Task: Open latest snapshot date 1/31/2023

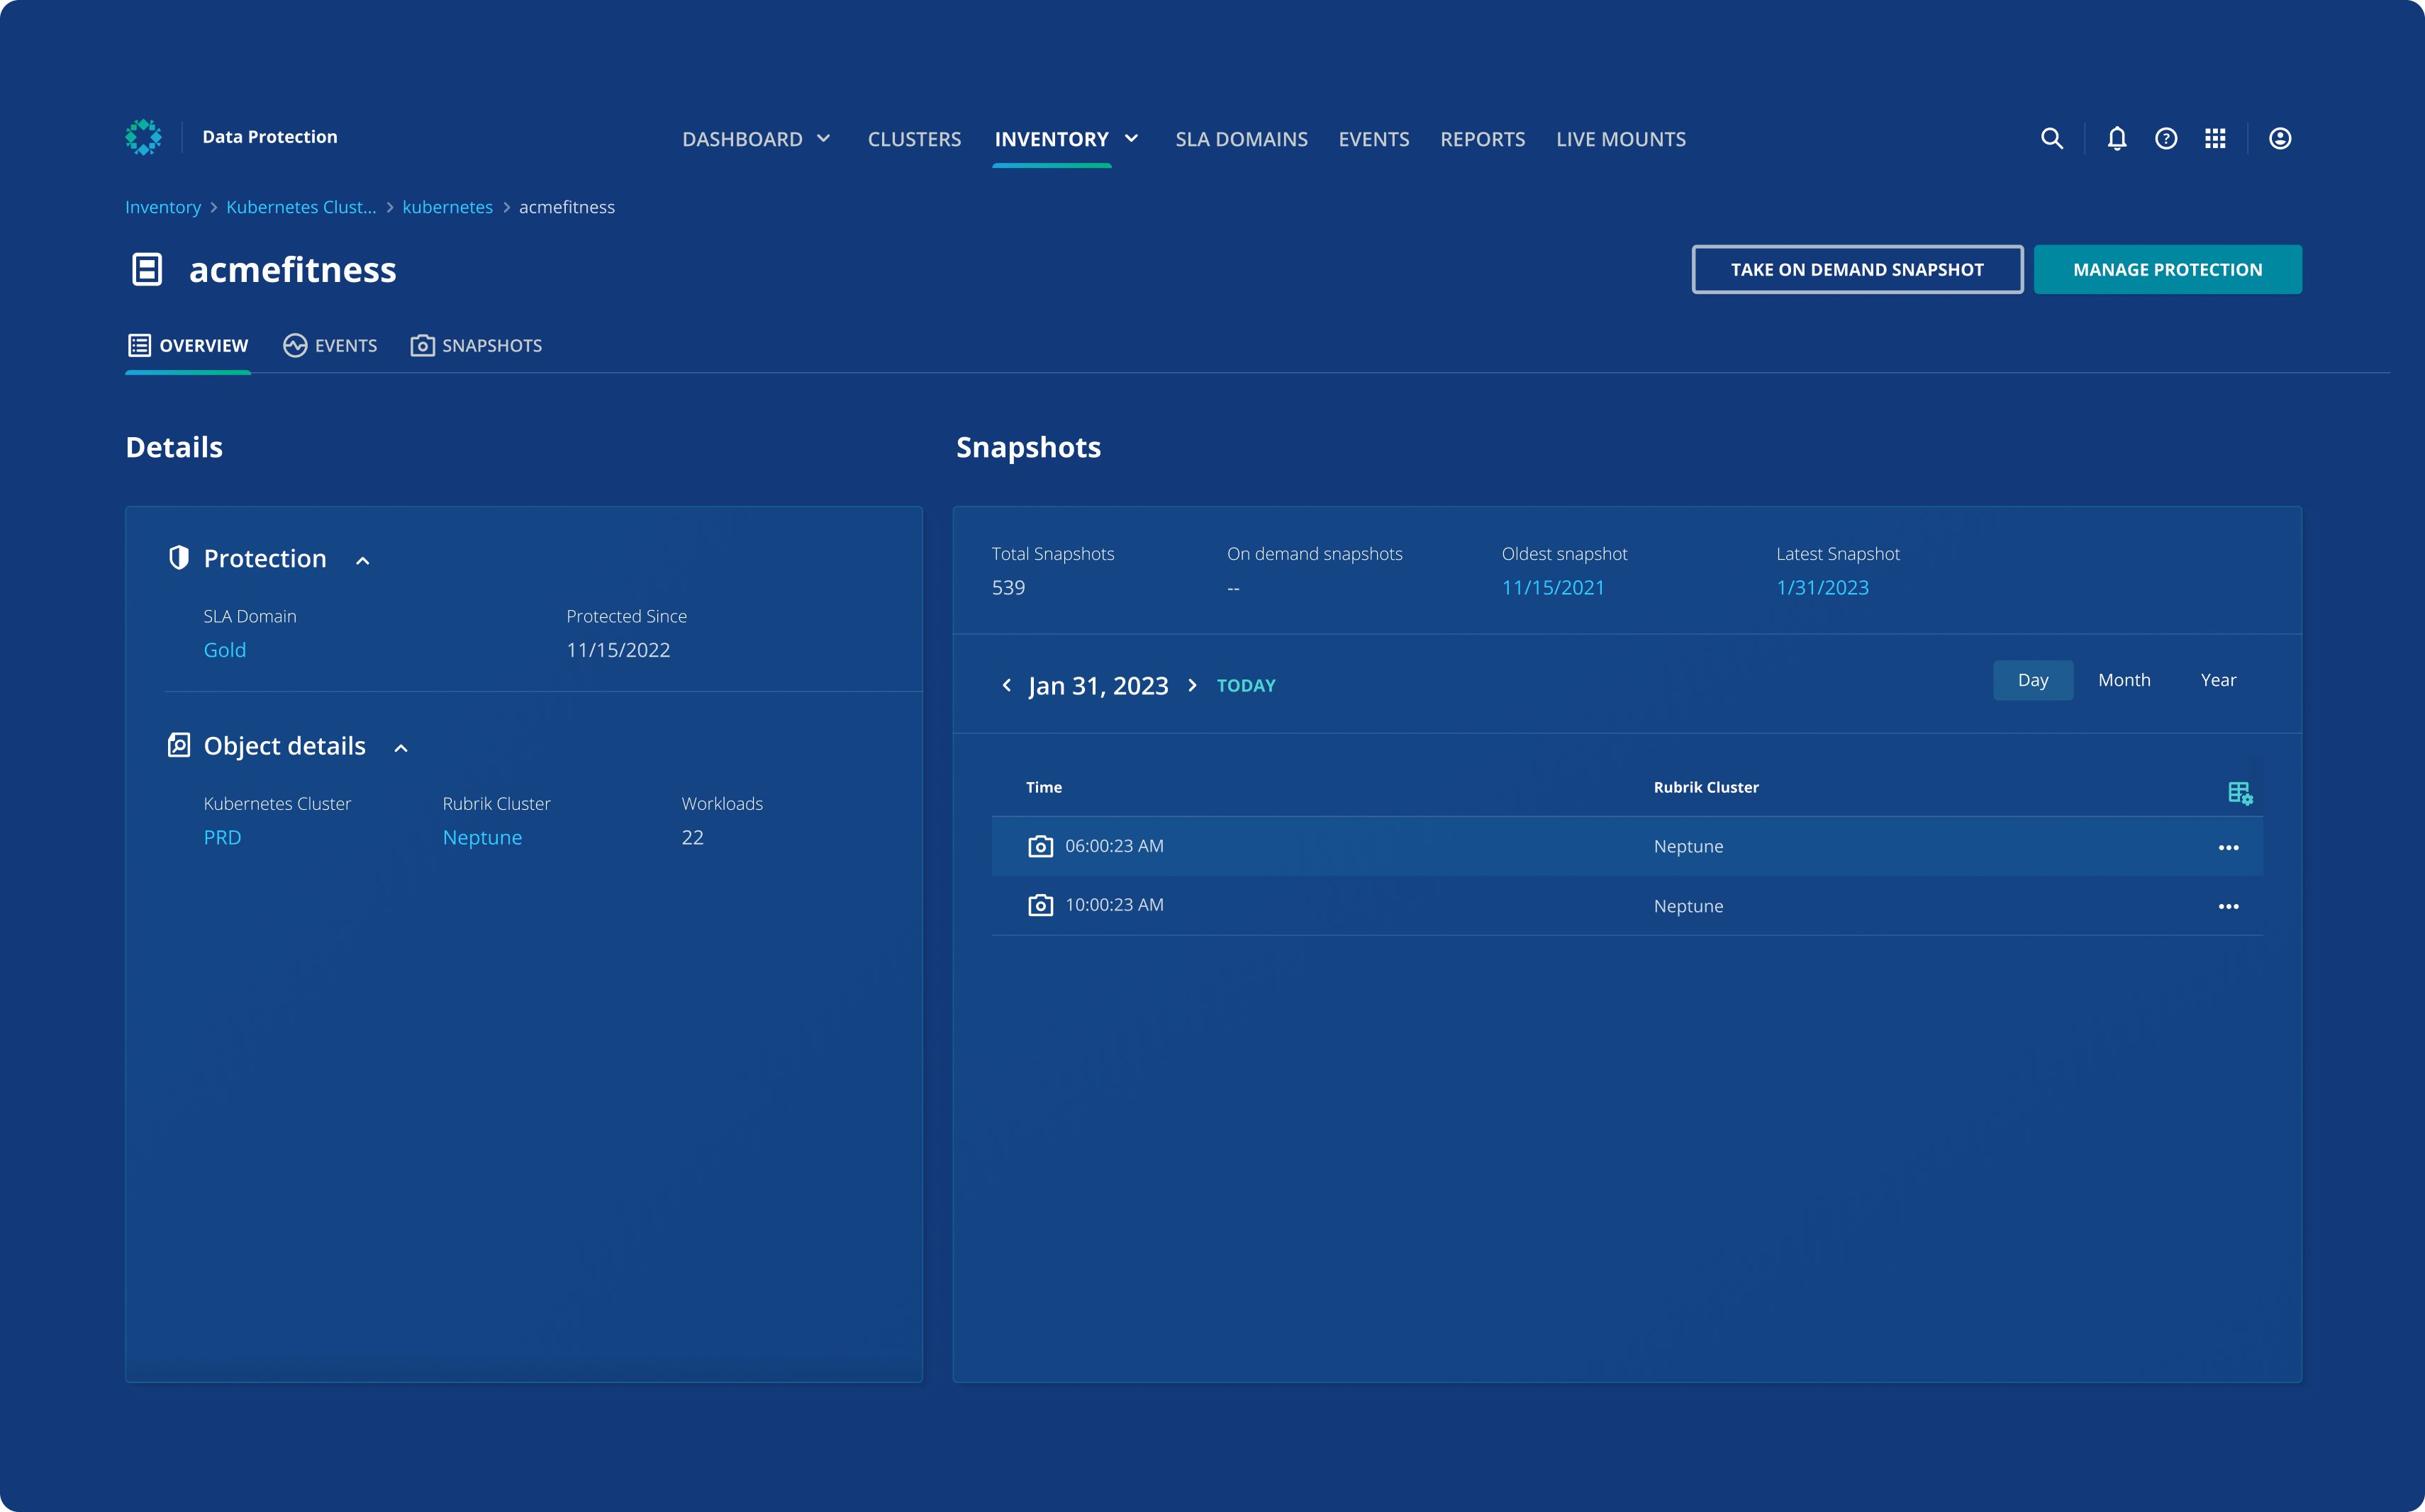Action: coord(1822,587)
